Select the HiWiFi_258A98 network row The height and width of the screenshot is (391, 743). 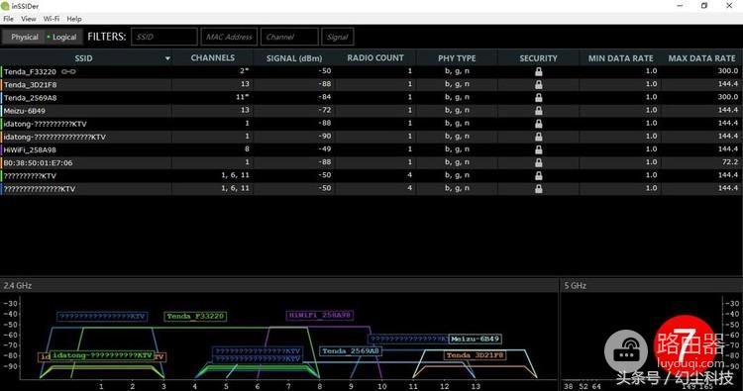[371, 149]
